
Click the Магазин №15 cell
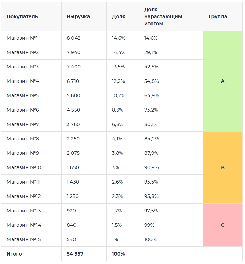point(31,239)
